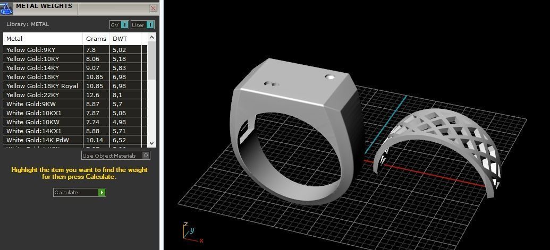
Task: Click the 4,98 DWT value
Action: pyautogui.click(x=119, y=122)
